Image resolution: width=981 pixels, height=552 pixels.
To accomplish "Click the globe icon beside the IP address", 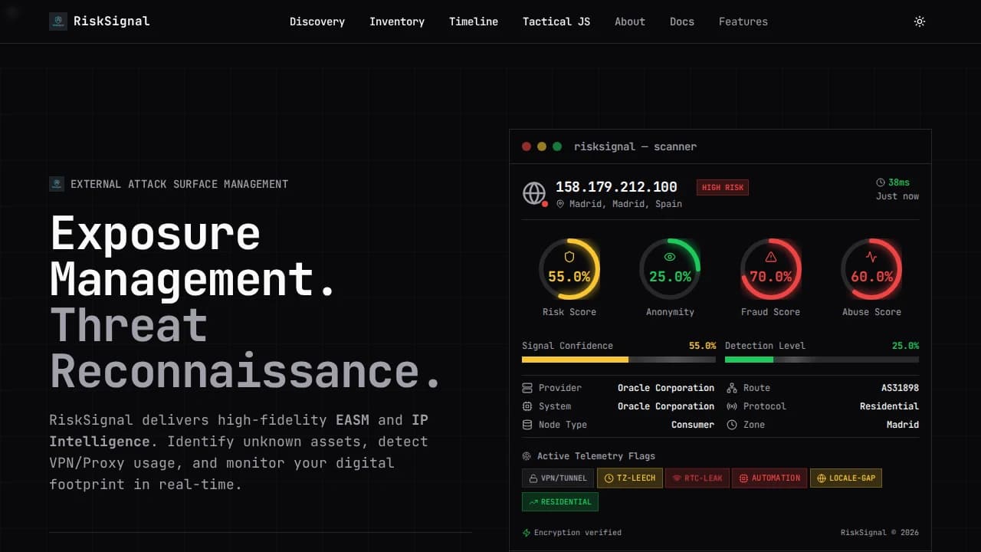I will coord(534,193).
